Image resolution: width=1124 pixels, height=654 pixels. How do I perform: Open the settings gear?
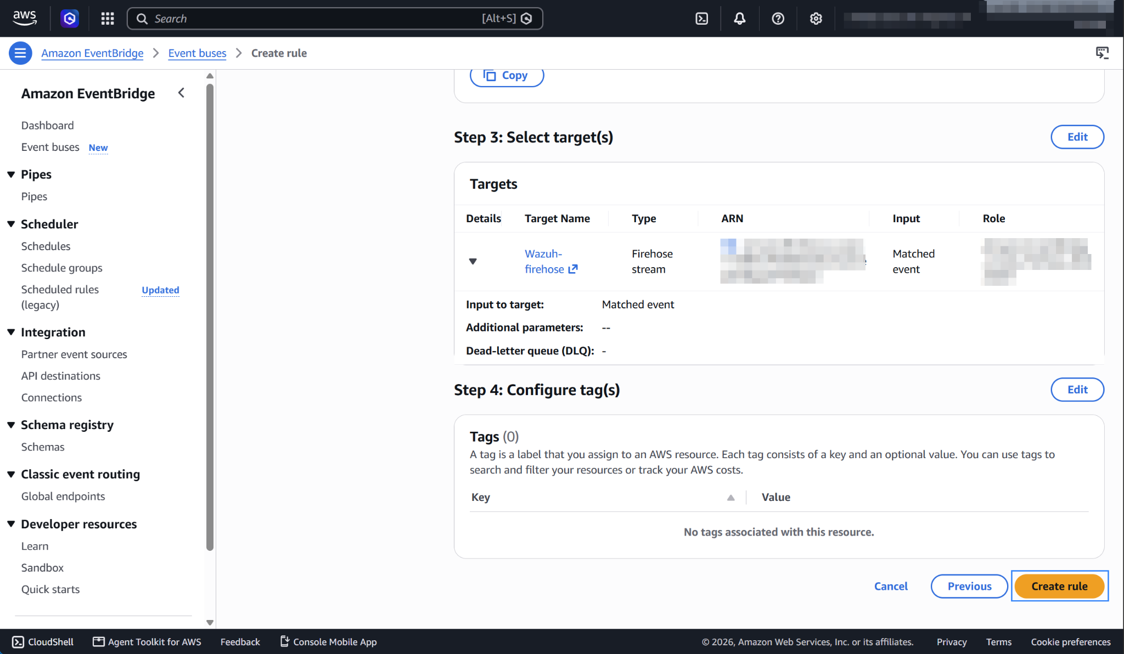click(x=816, y=19)
